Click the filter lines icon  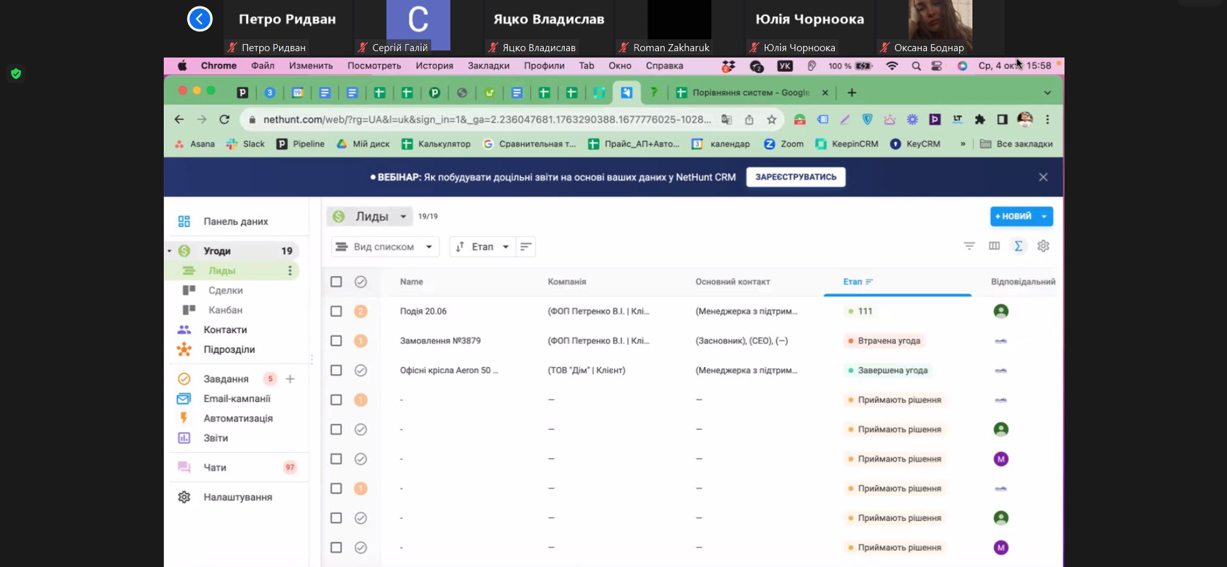[x=969, y=246]
